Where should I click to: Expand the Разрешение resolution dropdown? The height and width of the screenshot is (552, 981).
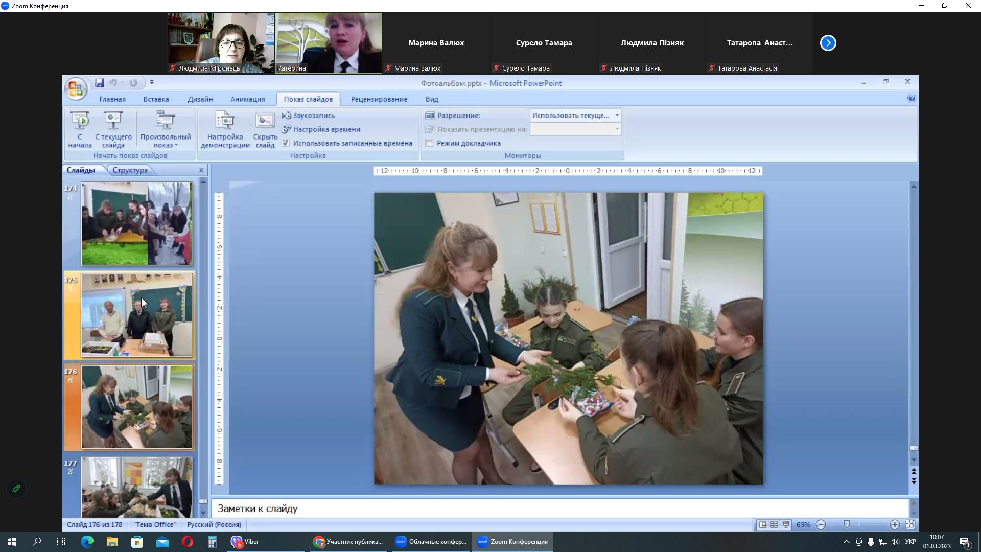tap(617, 116)
